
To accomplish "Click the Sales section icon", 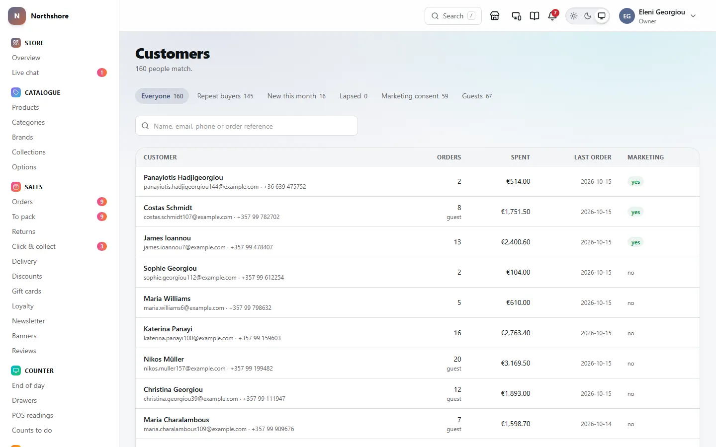I will (x=16, y=187).
